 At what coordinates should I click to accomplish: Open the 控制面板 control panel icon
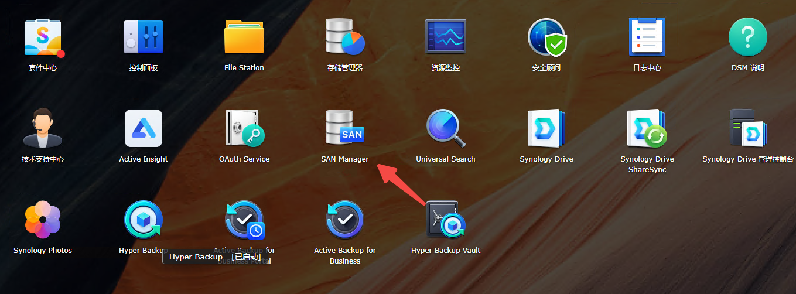(144, 37)
